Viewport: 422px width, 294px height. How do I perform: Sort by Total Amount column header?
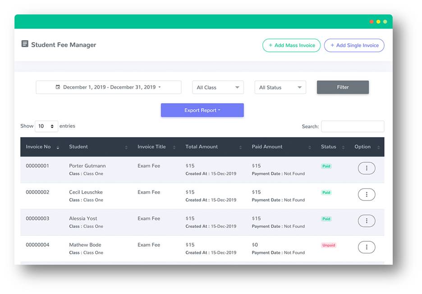(202, 147)
